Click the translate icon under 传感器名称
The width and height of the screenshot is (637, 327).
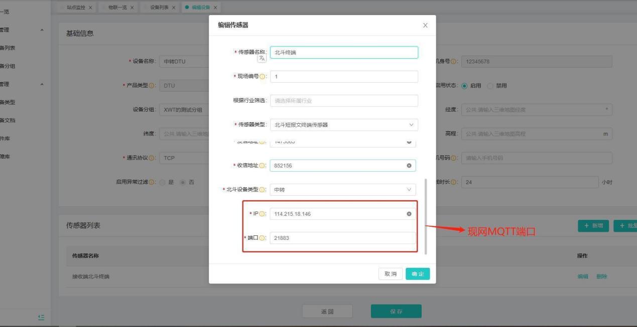pyautogui.click(x=262, y=59)
